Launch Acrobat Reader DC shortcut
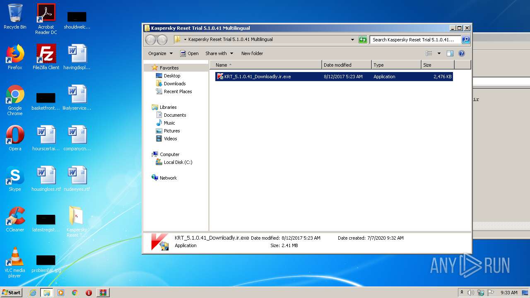The width and height of the screenshot is (530, 298). 46,19
